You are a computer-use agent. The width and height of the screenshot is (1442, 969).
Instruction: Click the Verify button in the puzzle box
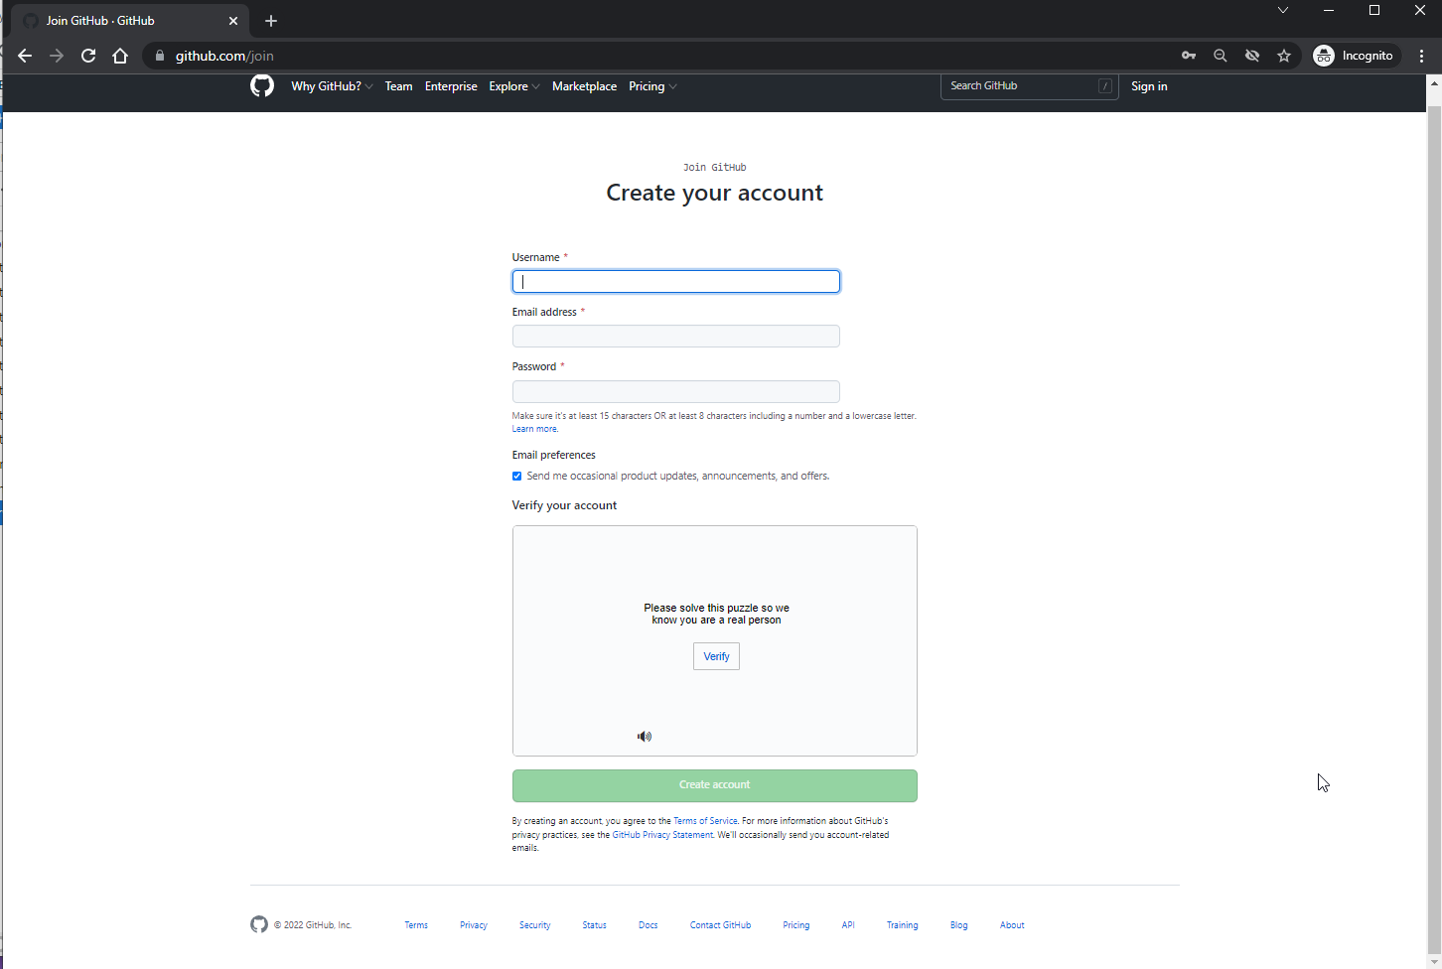(x=716, y=656)
